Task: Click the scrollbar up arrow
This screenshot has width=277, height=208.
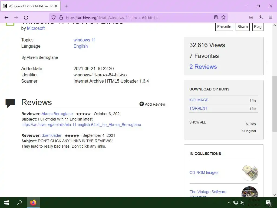Action: pyautogui.click(x=275, y=25)
